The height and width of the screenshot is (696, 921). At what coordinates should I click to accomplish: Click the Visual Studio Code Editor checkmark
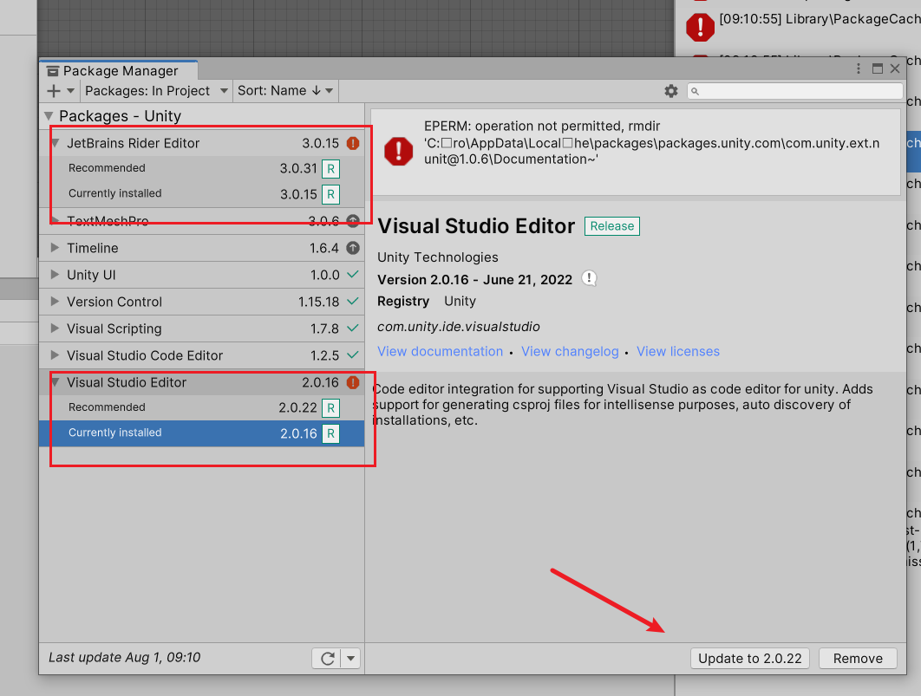point(353,355)
